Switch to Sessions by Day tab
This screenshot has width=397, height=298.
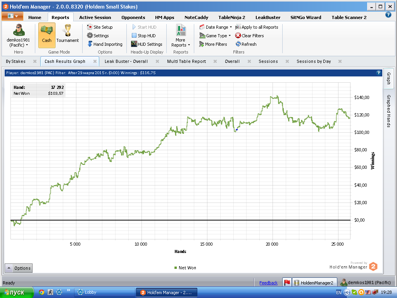point(314,61)
